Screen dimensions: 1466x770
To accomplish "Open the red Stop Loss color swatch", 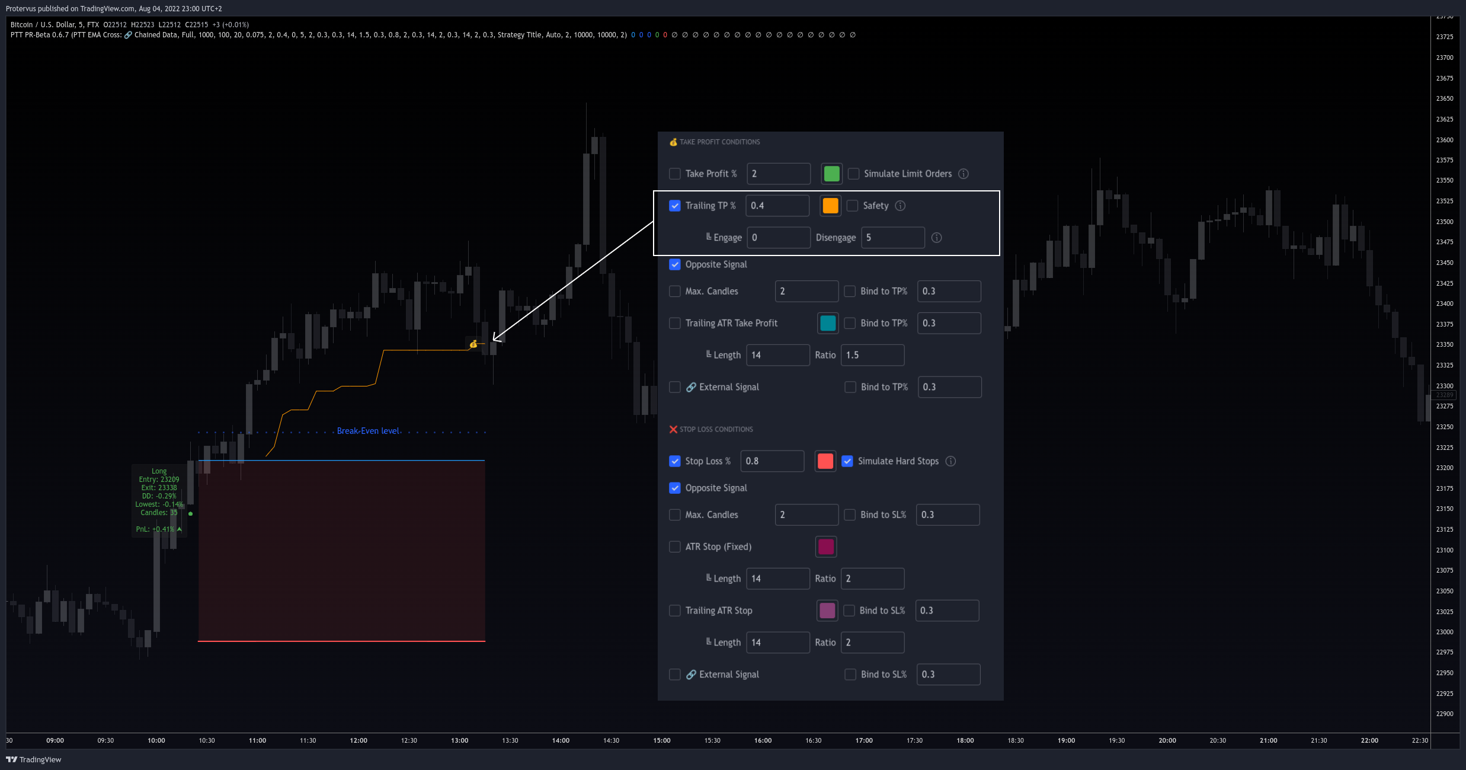I will point(825,461).
